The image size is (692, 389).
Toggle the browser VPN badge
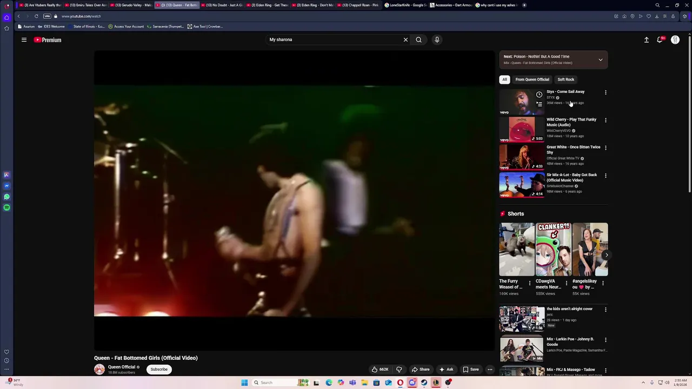(x=47, y=16)
